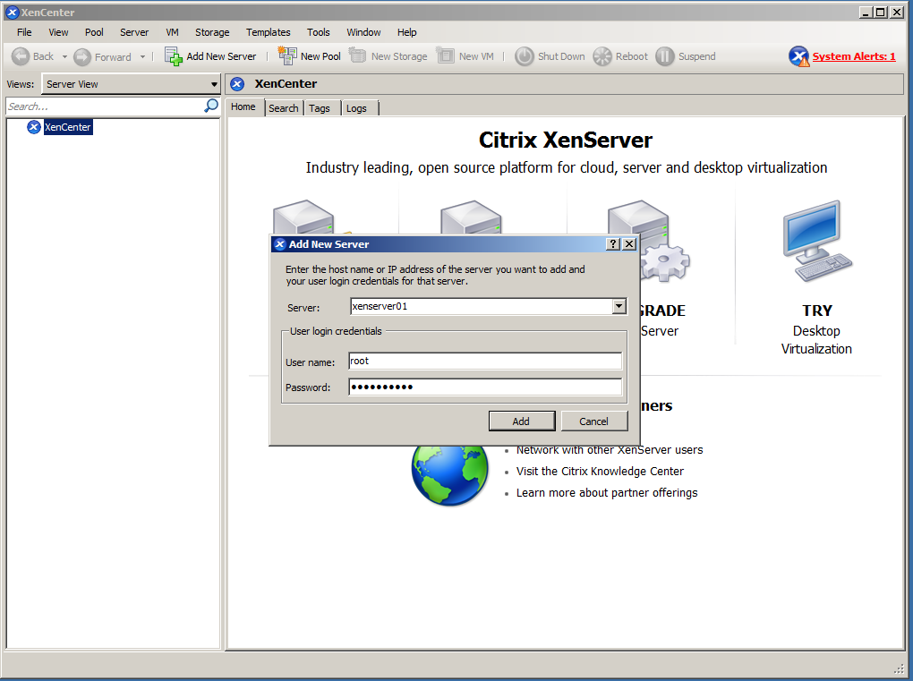The height and width of the screenshot is (681, 913).
Task: Switch to the Tags tab
Action: tap(320, 108)
